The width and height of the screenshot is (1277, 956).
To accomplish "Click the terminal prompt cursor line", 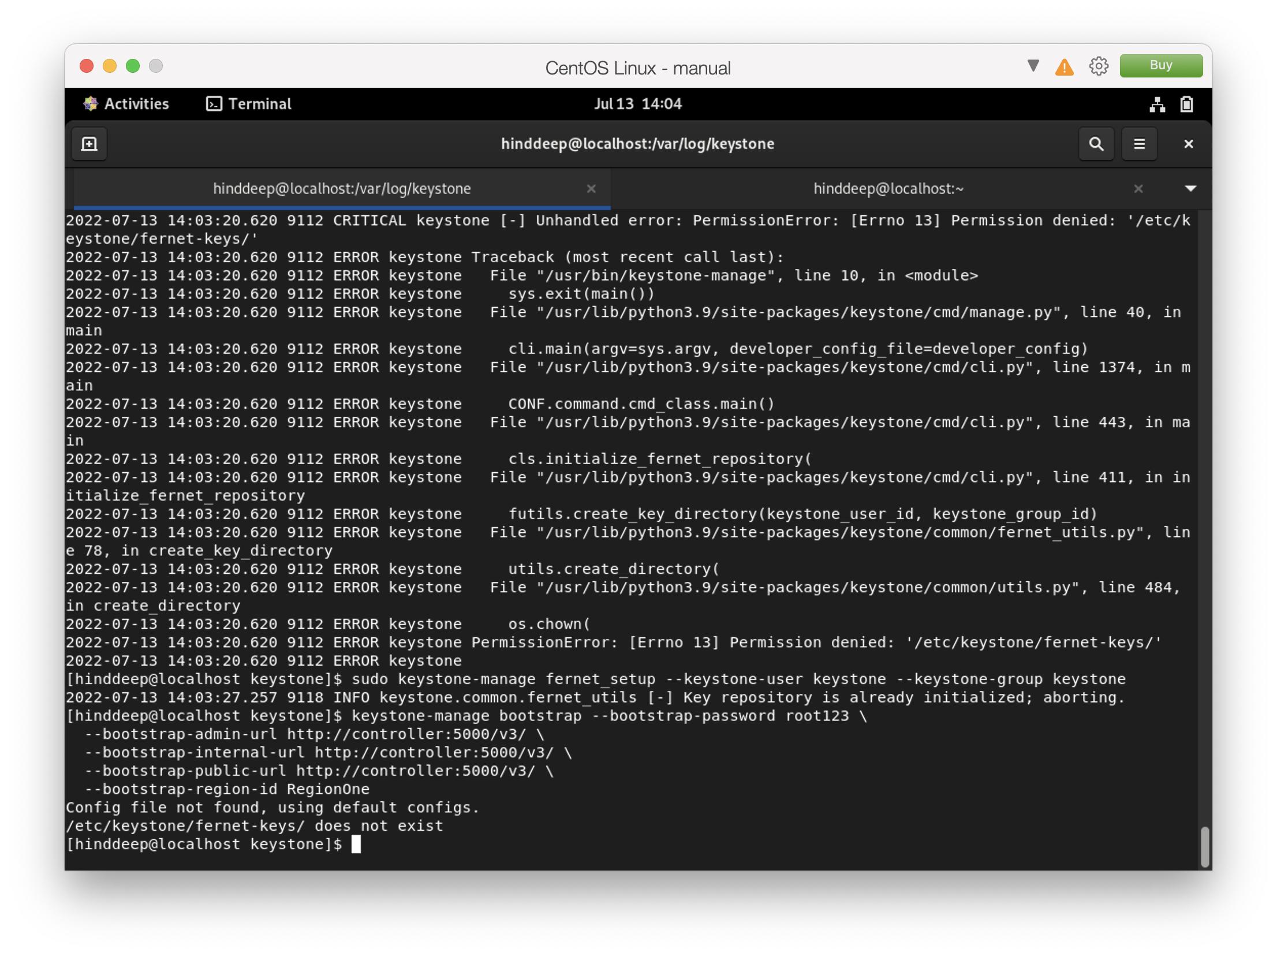I will (x=214, y=844).
